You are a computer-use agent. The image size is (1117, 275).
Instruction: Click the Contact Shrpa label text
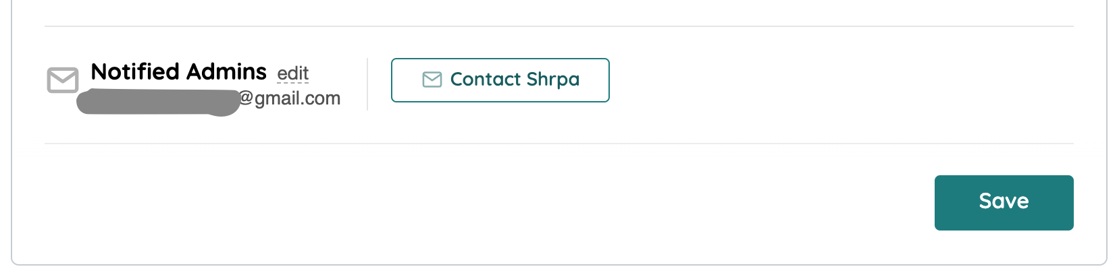(515, 80)
